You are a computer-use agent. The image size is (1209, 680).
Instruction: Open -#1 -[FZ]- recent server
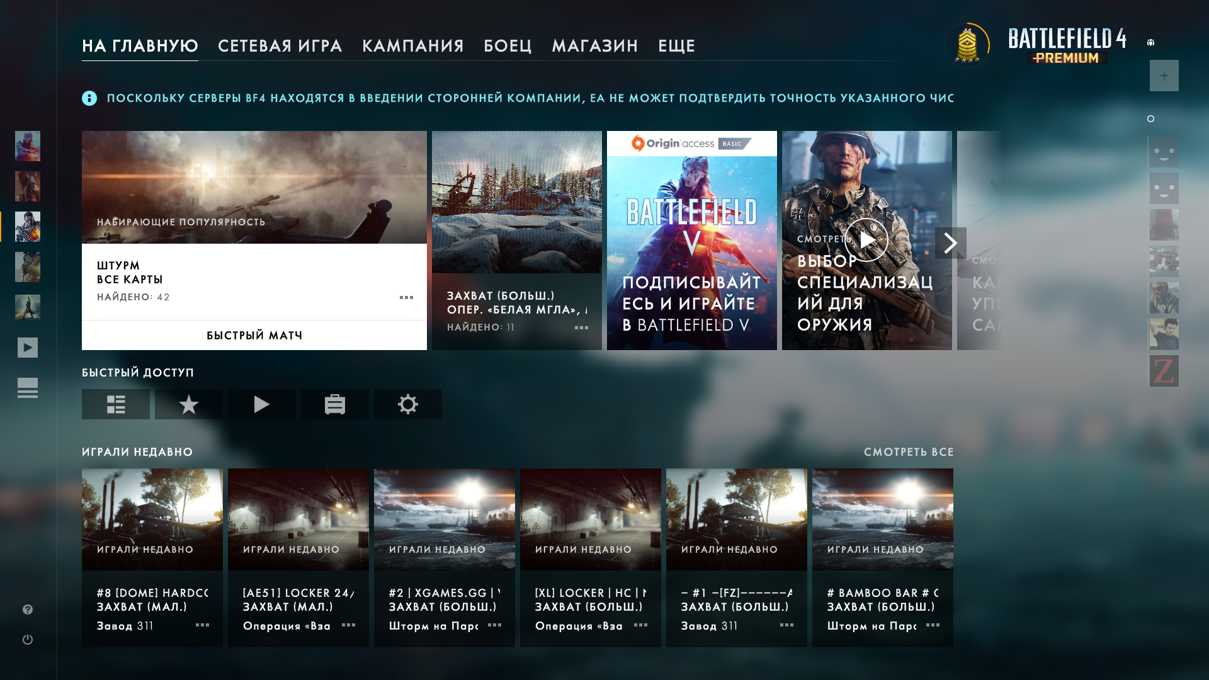[x=737, y=558]
